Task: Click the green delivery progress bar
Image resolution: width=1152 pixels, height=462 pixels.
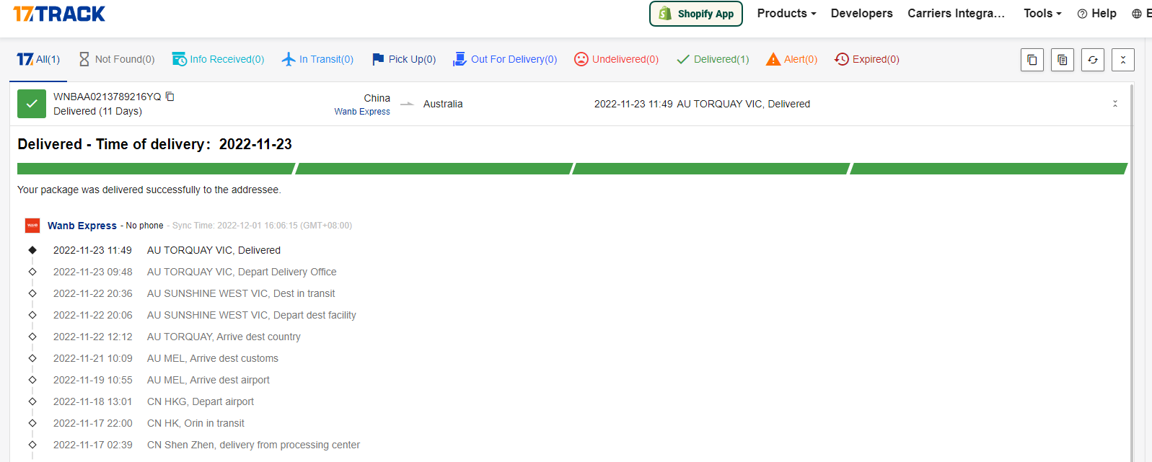Action: pos(571,169)
